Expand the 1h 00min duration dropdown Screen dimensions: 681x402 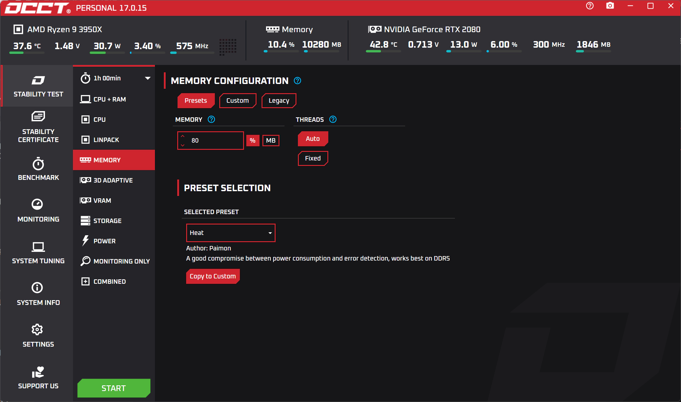(x=147, y=78)
